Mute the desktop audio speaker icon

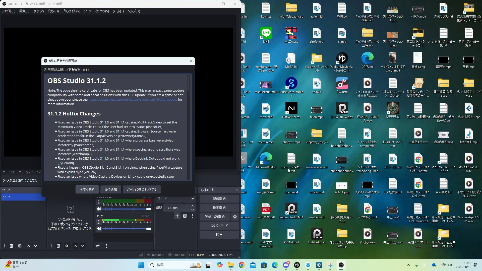(x=99, y=209)
